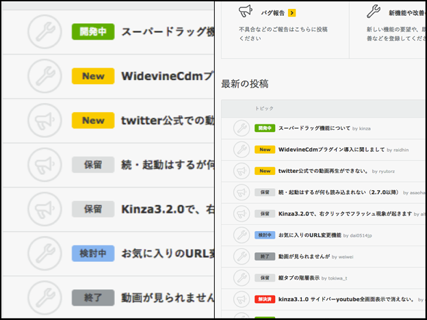
Task: Click the small 開発中 badge in the forum list
Action: click(x=265, y=128)
